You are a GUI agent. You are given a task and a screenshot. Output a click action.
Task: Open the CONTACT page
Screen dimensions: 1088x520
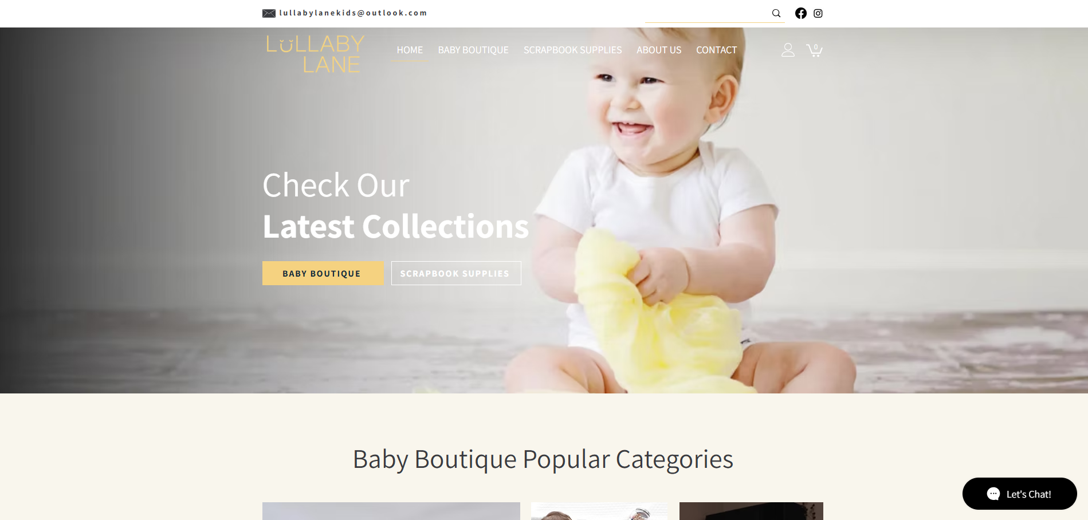(716, 50)
